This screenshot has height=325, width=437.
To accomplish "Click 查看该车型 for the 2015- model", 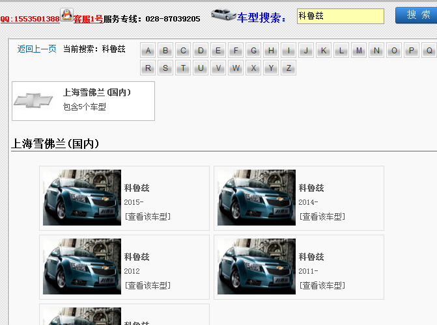I will pyautogui.click(x=148, y=216).
